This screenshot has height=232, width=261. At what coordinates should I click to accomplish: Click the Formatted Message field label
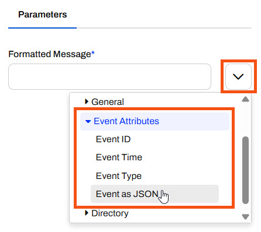click(x=50, y=54)
